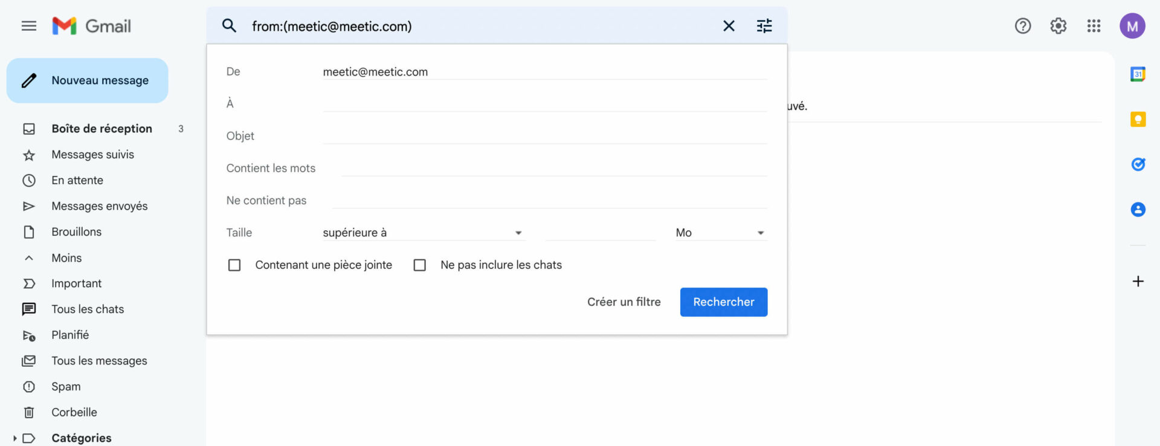Check Ne pas inclure les chats
Image resolution: width=1160 pixels, height=446 pixels.
(x=420, y=265)
